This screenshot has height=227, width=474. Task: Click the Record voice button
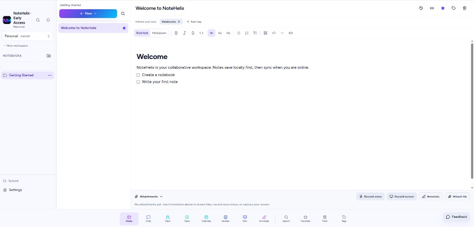point(370,197)
